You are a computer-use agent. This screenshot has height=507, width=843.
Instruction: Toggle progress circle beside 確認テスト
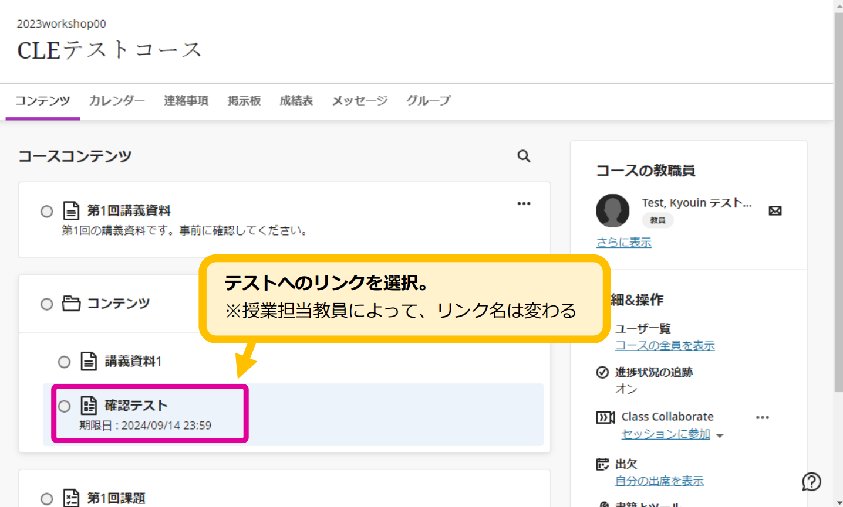tap(65, 406)
